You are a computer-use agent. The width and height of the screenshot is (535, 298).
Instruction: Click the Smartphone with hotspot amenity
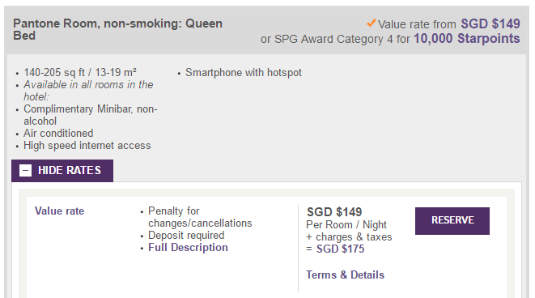[244, 73]
